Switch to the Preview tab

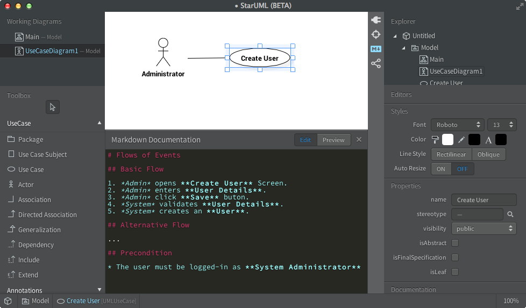click(x=333, y=140)
